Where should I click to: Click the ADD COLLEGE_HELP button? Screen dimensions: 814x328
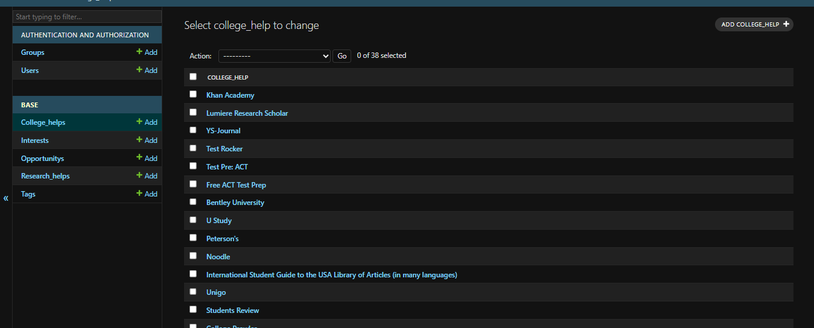click(x=754, y=25)
